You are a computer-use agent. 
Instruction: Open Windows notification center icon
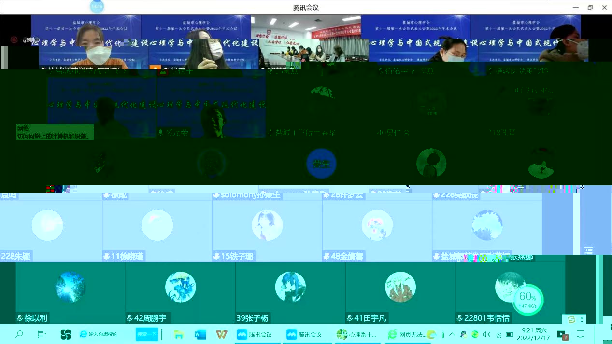click(x=581, y=334)
